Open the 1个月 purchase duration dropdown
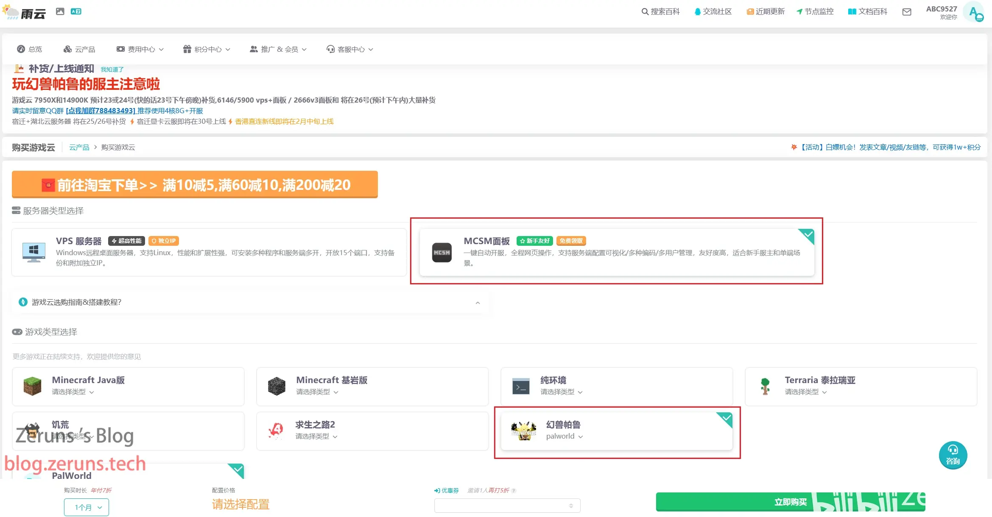 point(87,507)
